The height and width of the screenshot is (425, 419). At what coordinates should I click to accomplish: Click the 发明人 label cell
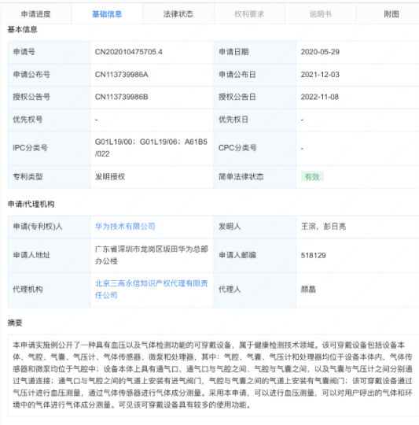point(255,227)
